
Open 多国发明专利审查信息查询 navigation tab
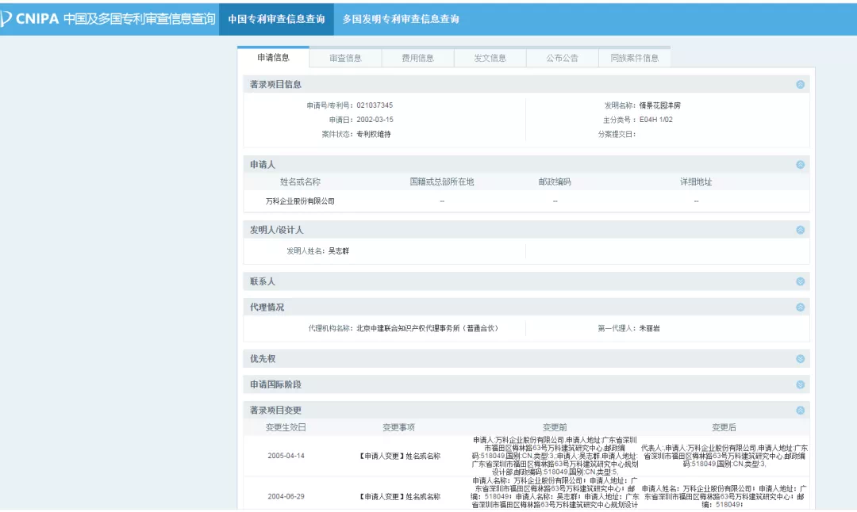401,19
